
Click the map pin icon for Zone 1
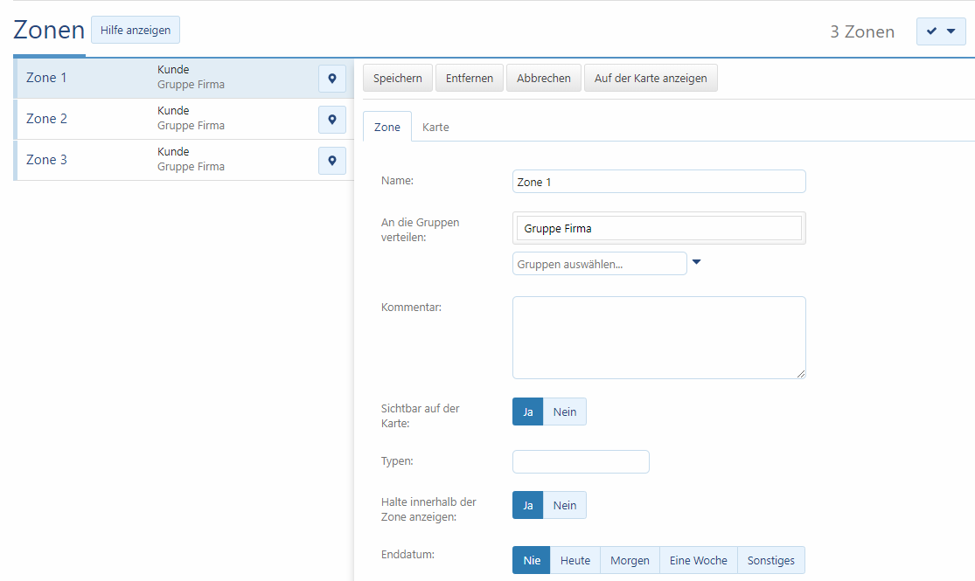332,79
